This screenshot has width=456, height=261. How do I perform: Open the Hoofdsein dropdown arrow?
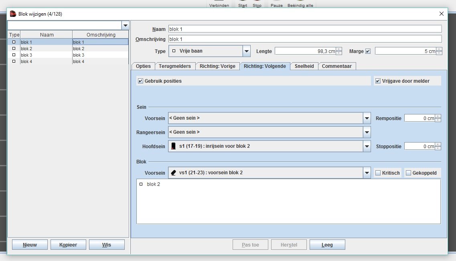click(x=367, y=146)
